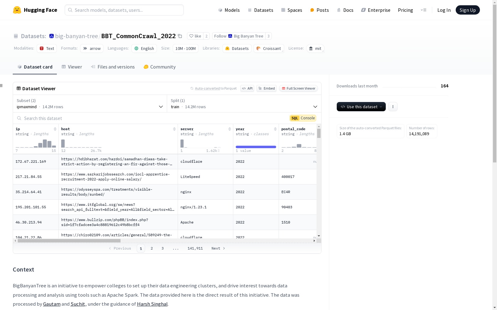Follow the Harsh Singhal link
This screenshot has width=497, height=310.
pos(152,304)
